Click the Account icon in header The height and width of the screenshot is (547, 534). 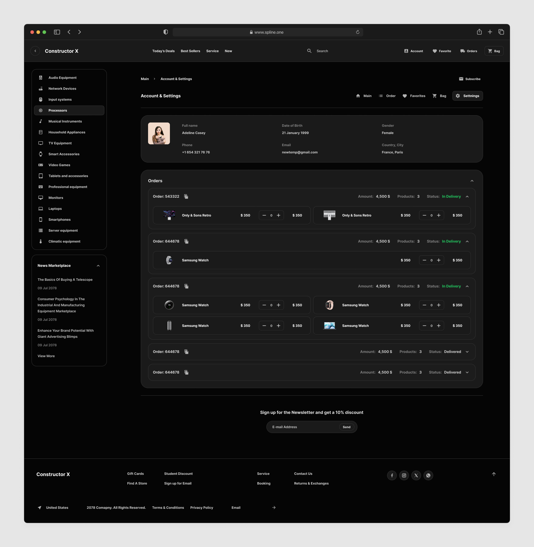coord(406,51)
